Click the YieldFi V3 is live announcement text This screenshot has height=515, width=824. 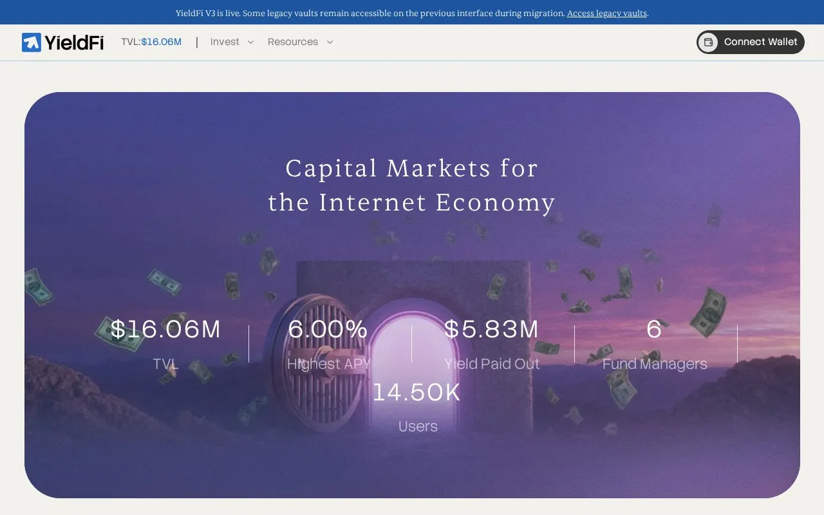(x=370, y=13)
